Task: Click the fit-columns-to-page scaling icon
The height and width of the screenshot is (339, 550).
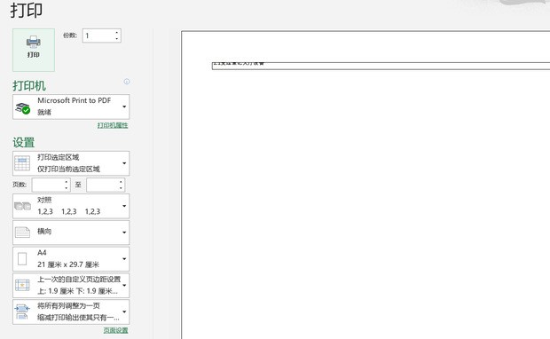Action: (x=22, y=312)
